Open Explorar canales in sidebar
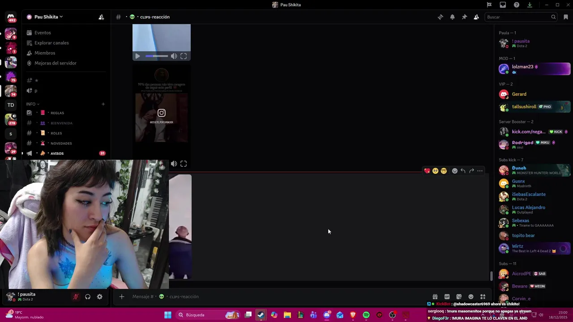 pos(66,43)
